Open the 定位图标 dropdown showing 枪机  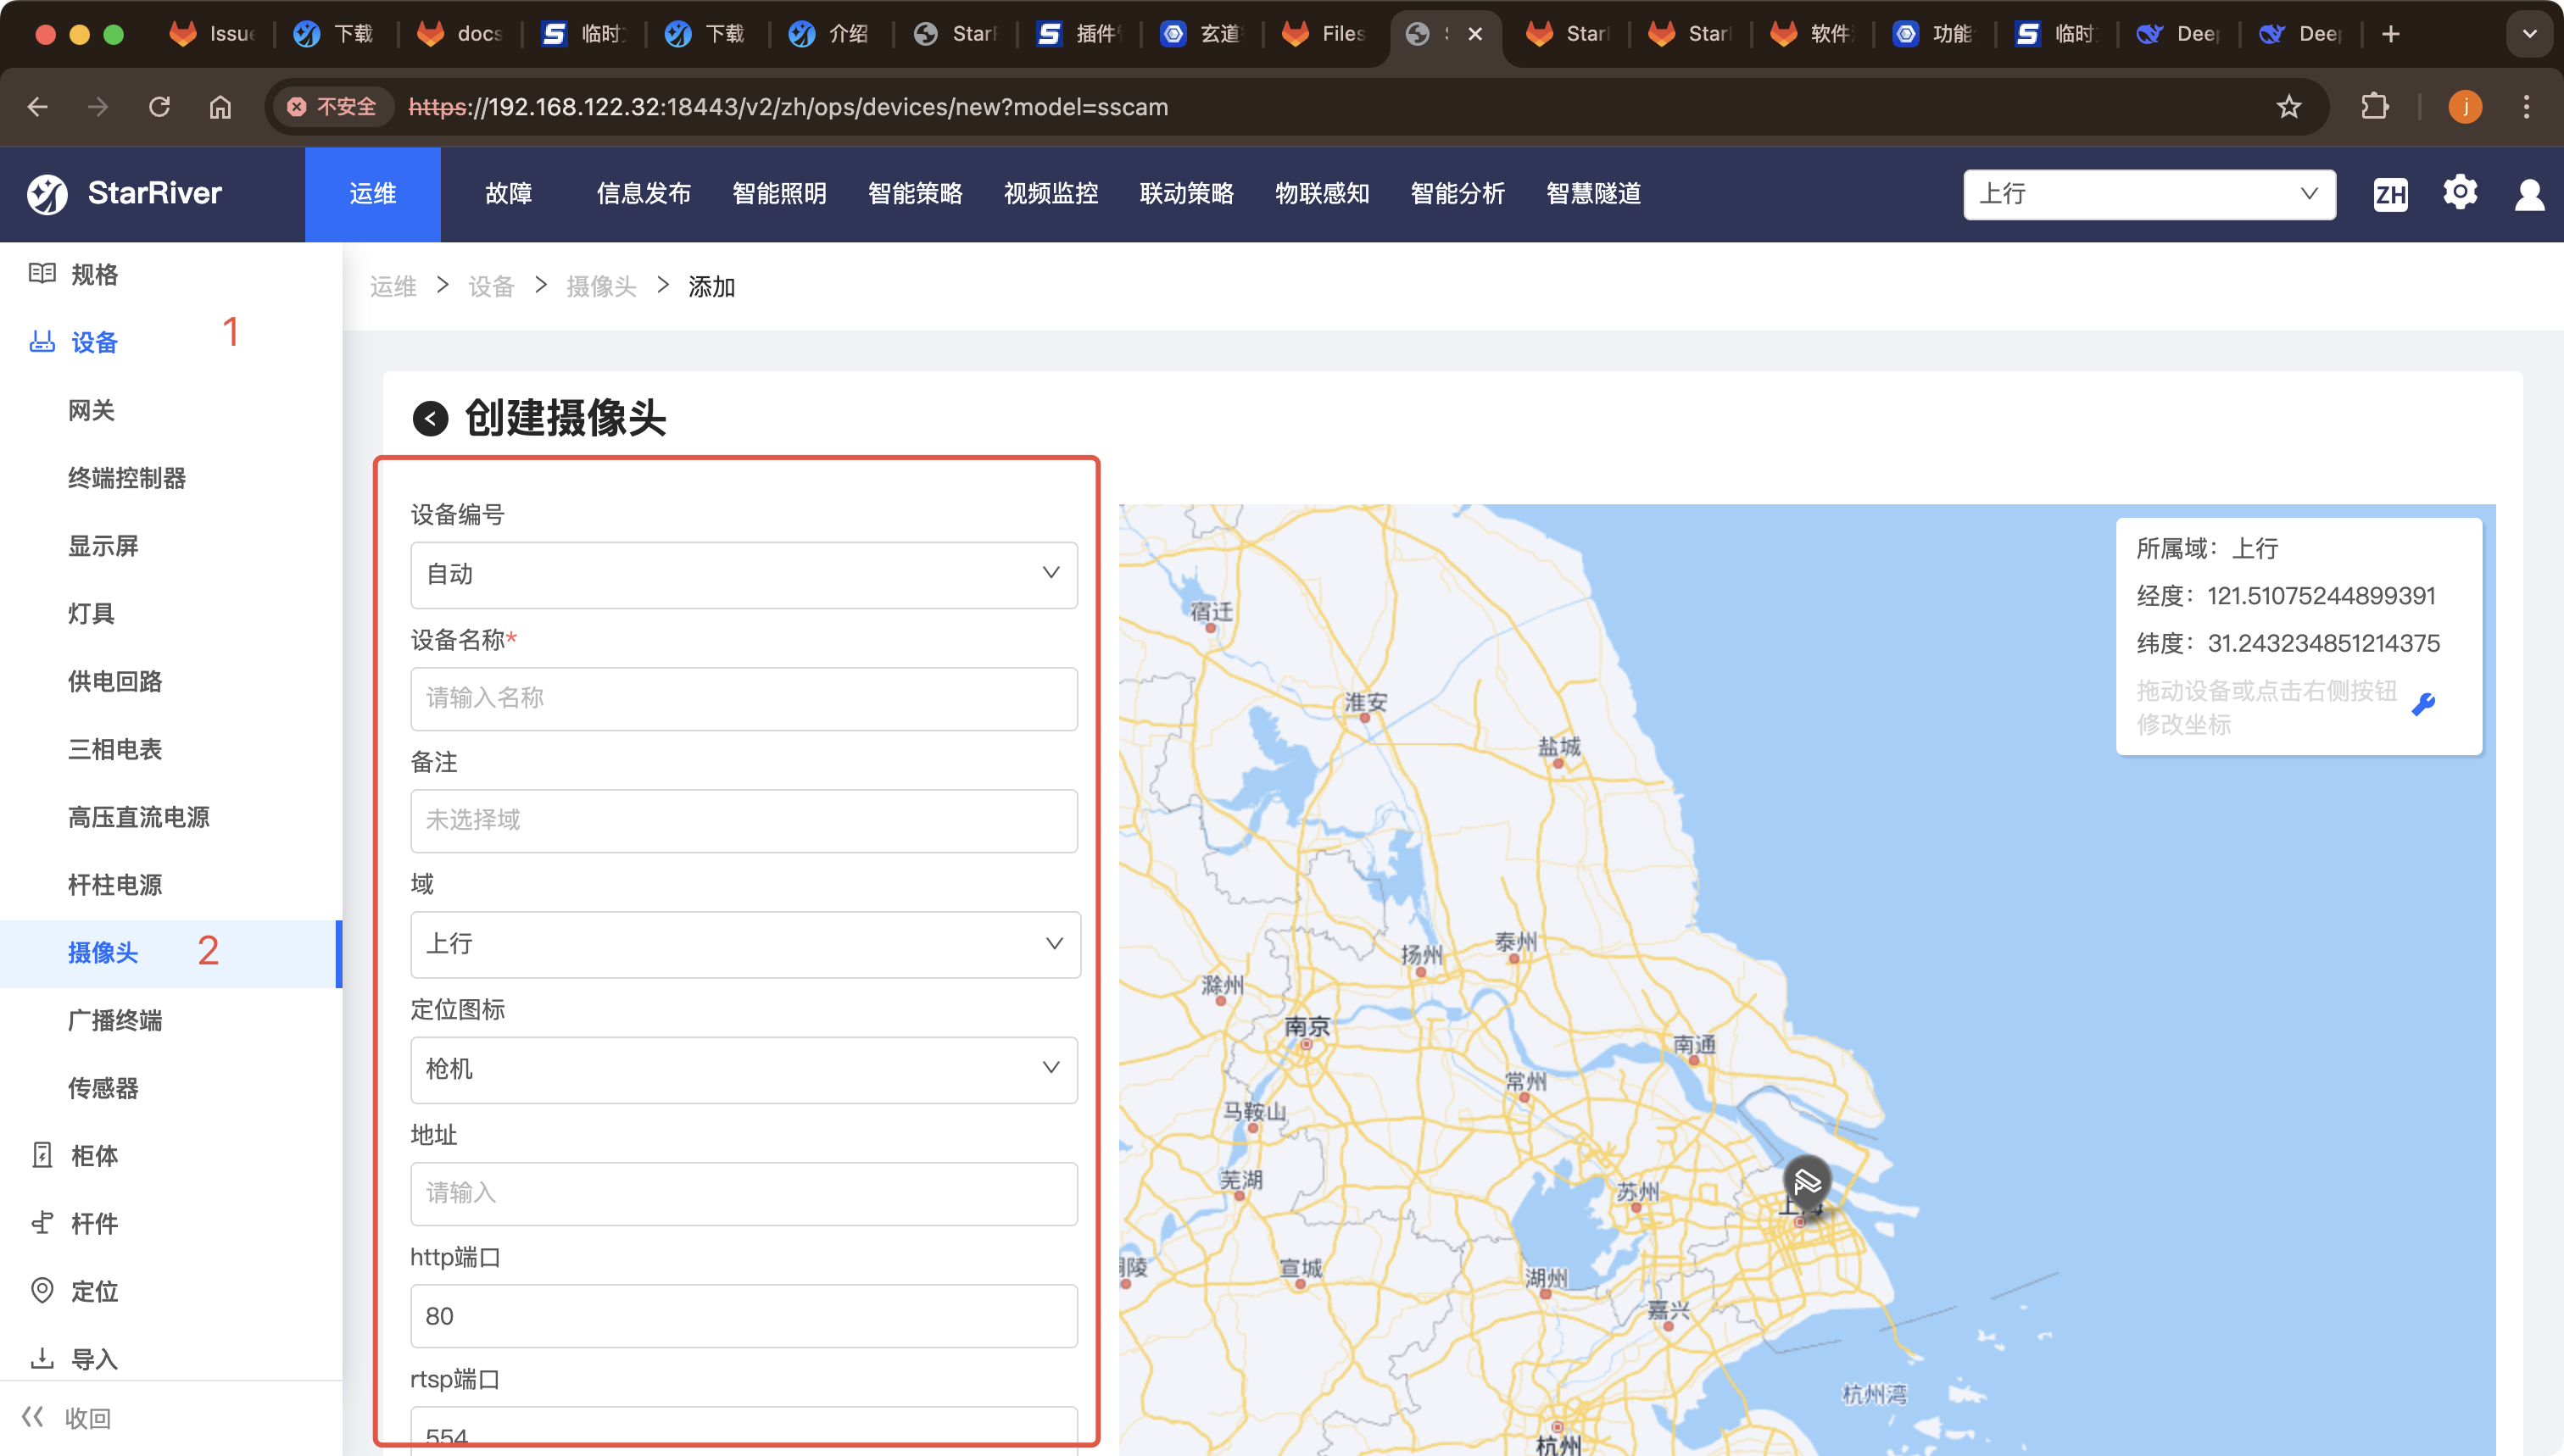point(744,1069)
